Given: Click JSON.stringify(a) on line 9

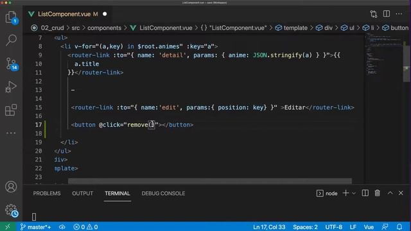Looking at the screenshot, I should coord(283,55).
